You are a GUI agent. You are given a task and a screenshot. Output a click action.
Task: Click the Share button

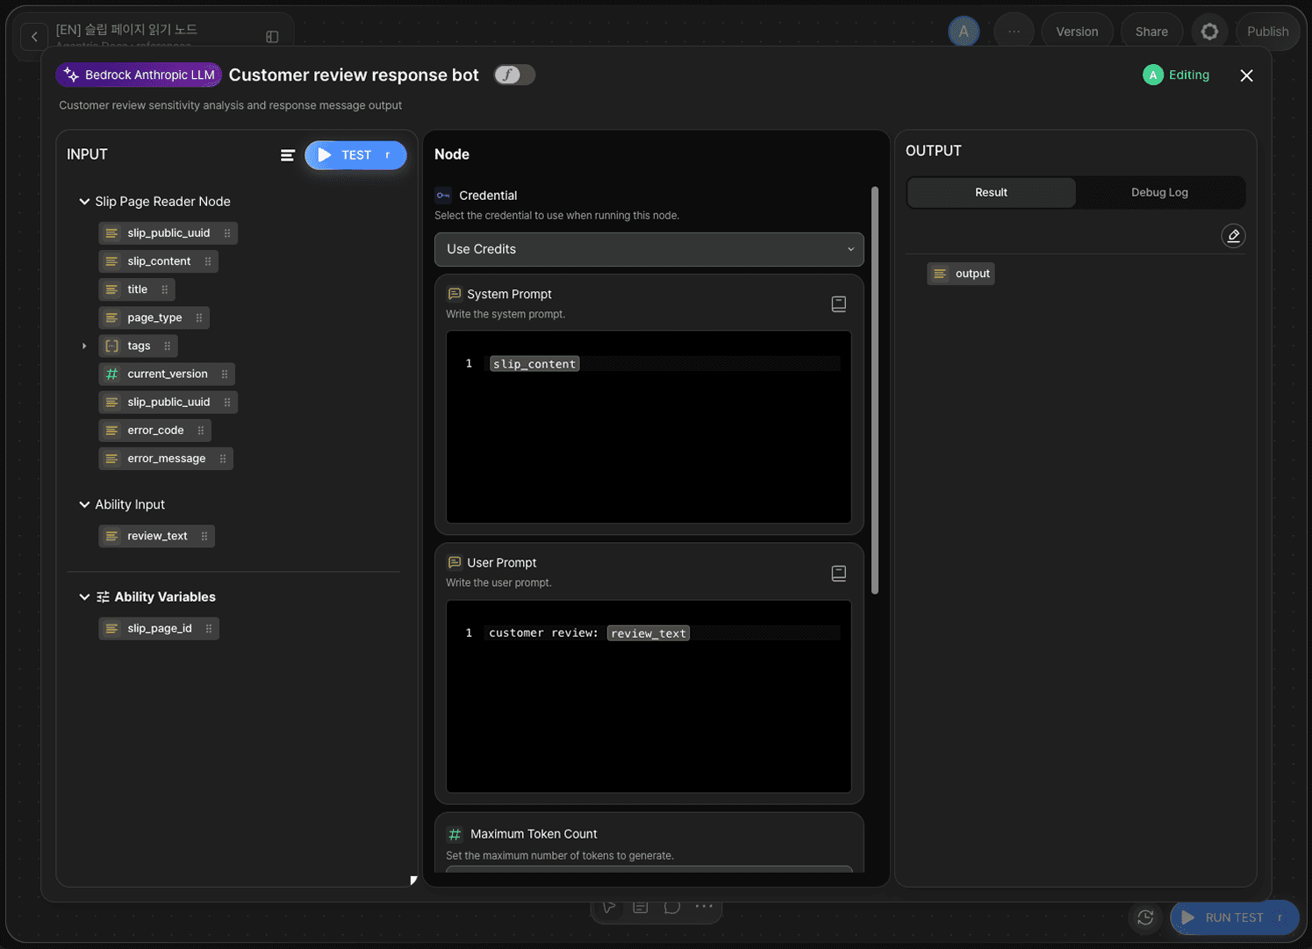click(1151, 32)
